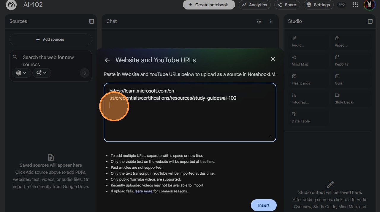Open the web source type dropdown
Image resolution: width=380 pixels, height=212 pixels.
tap(21, 73)
